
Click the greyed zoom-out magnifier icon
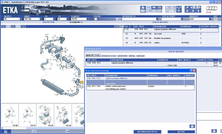(8, 26)
